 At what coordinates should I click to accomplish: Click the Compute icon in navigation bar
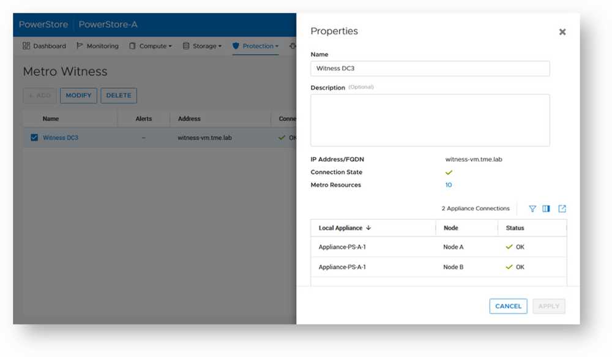[x=132, y=46]
